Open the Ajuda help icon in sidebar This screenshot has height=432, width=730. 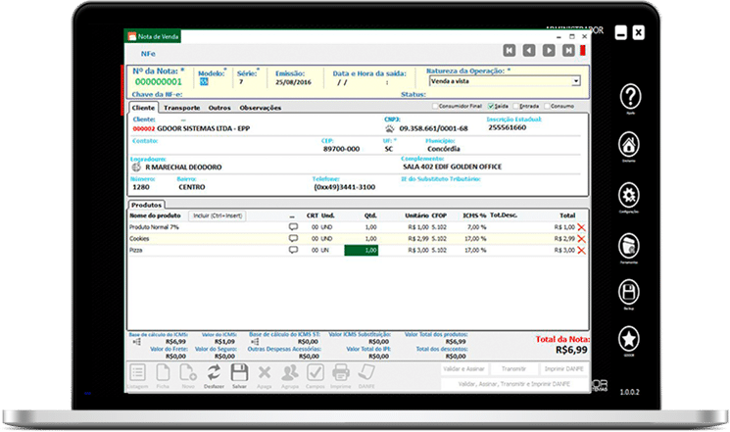[x=630, y=97]
